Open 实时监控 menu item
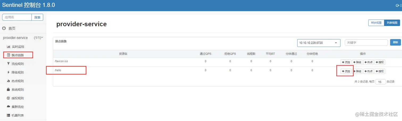 point(18,47)
